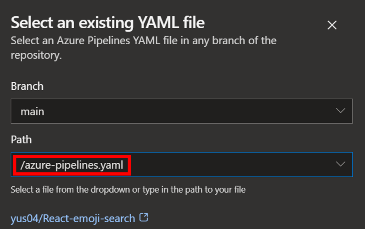365x229 pixels.
Task: Click the down arrow icon in the Path field
Action: (340, 164)
